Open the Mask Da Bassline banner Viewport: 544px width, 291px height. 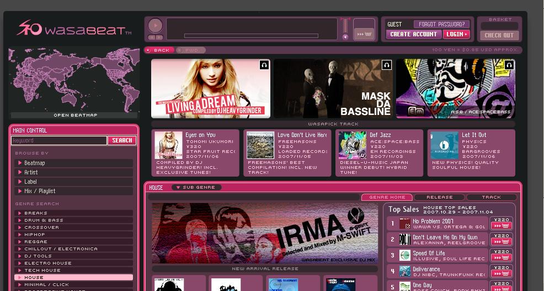(x=333, y=89)
